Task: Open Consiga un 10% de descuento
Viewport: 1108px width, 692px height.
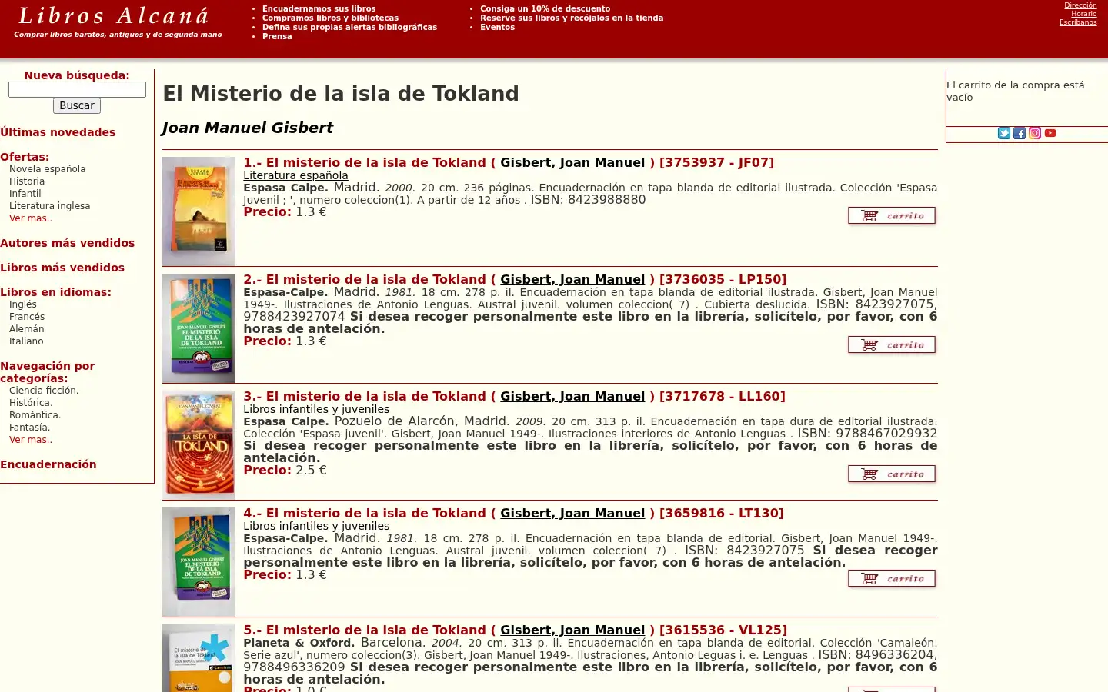Action: coord(545,9)
